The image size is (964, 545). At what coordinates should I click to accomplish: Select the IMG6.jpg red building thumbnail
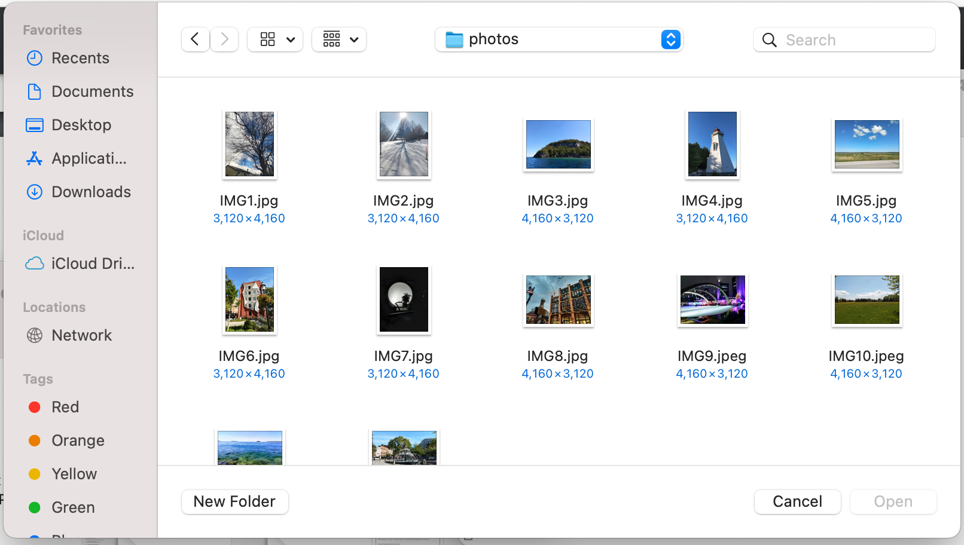click(x=249, y=299)
